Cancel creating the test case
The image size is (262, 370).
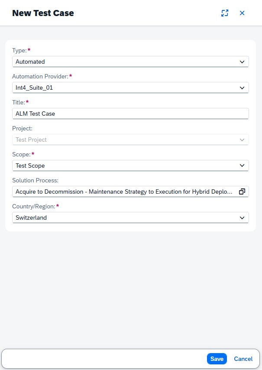tap(243, 359)
